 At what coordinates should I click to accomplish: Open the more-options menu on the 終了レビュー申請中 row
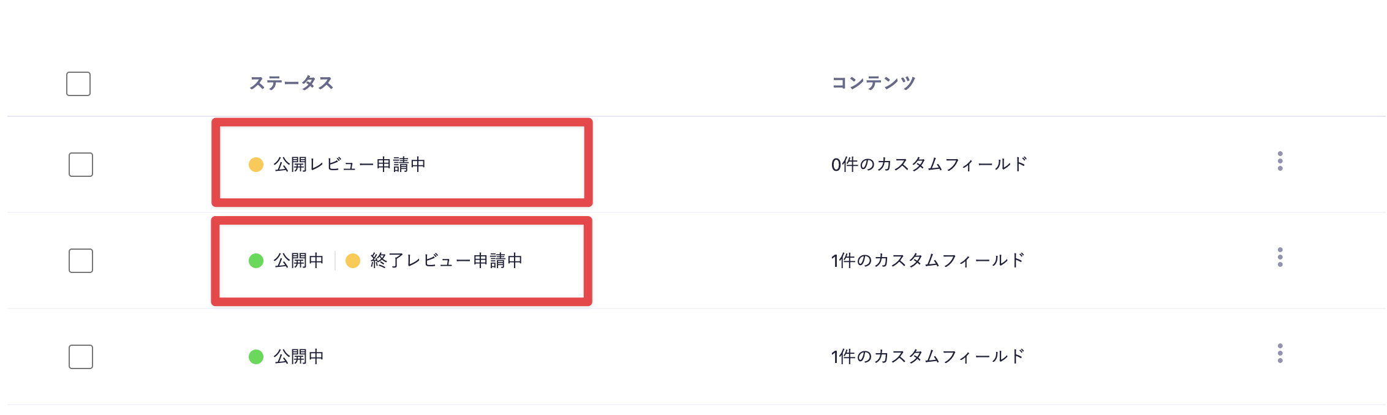point(1280,257)
